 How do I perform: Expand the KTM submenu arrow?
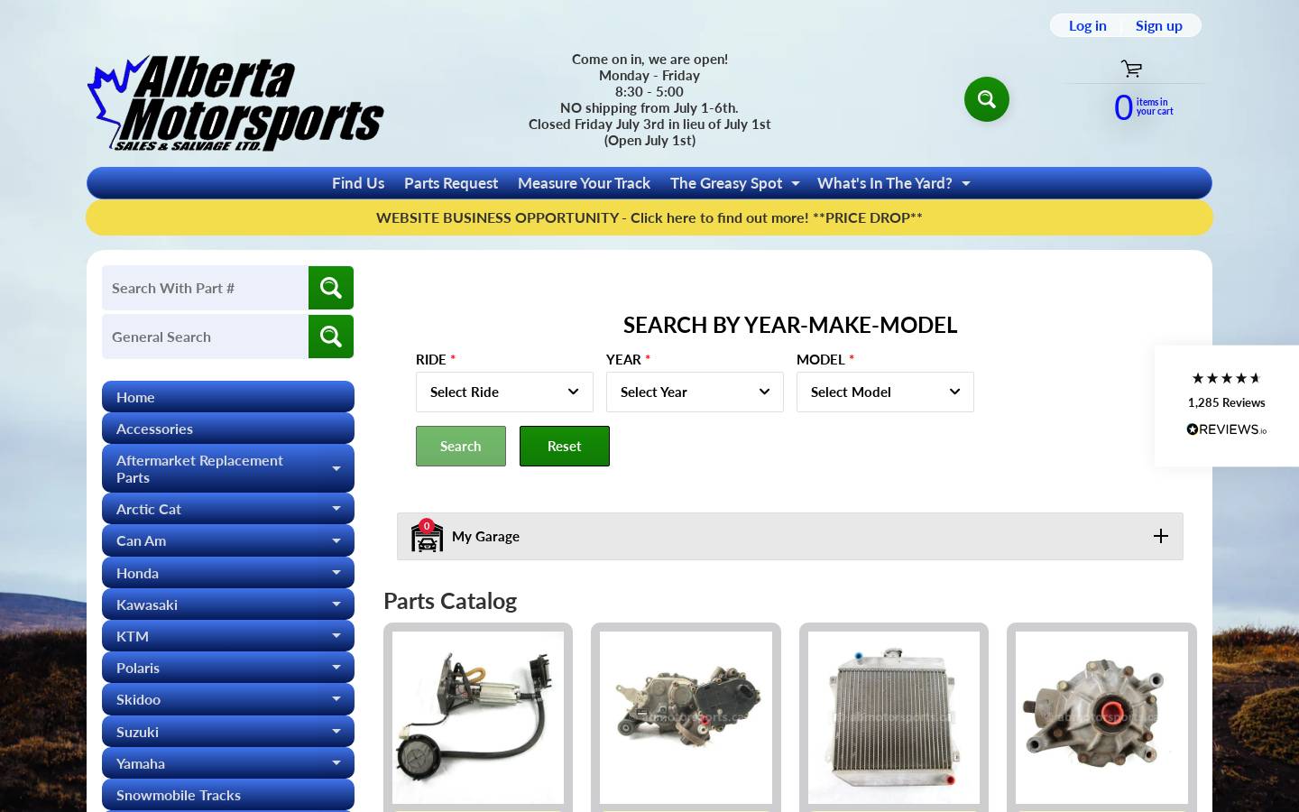(x=336, y=636)
